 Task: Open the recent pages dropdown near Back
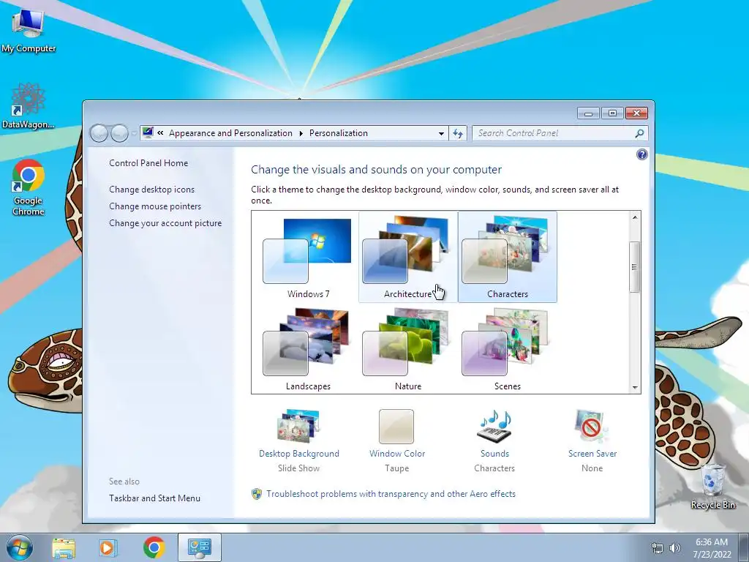tap(135, 133)
